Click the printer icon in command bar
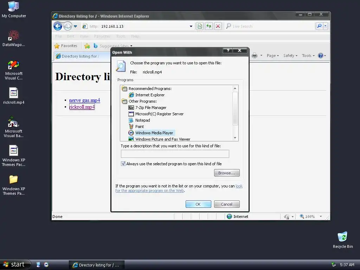Viewport: 360px width, 270px height. (x=255, y=56)
